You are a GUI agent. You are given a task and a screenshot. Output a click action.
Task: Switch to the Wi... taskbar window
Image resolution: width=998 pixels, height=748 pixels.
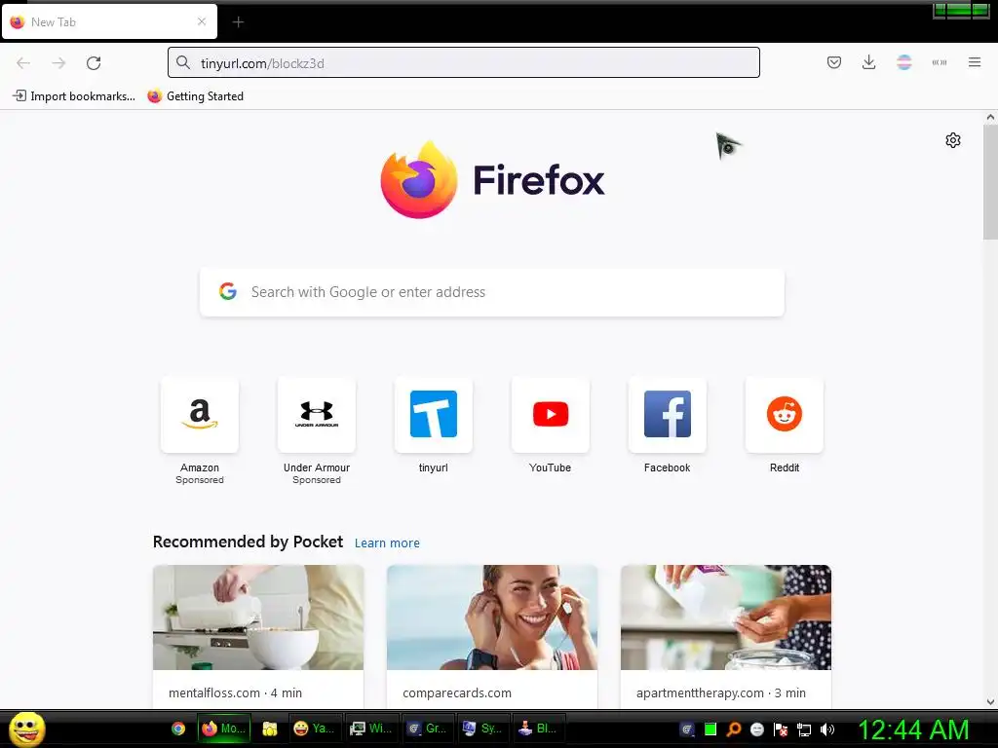(x=372, y=729)
